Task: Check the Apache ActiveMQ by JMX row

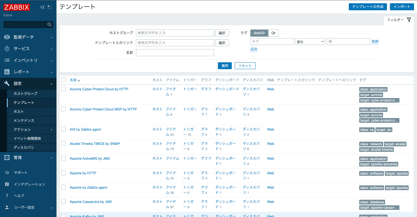Action: (x=63, y=158)
